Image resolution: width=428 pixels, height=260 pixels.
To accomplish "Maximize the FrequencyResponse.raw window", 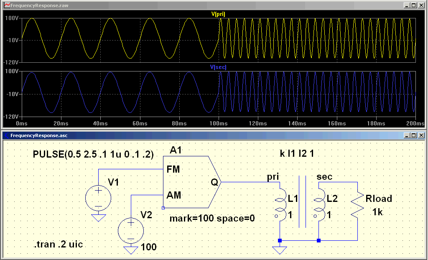I will click(x=414, y=5).
